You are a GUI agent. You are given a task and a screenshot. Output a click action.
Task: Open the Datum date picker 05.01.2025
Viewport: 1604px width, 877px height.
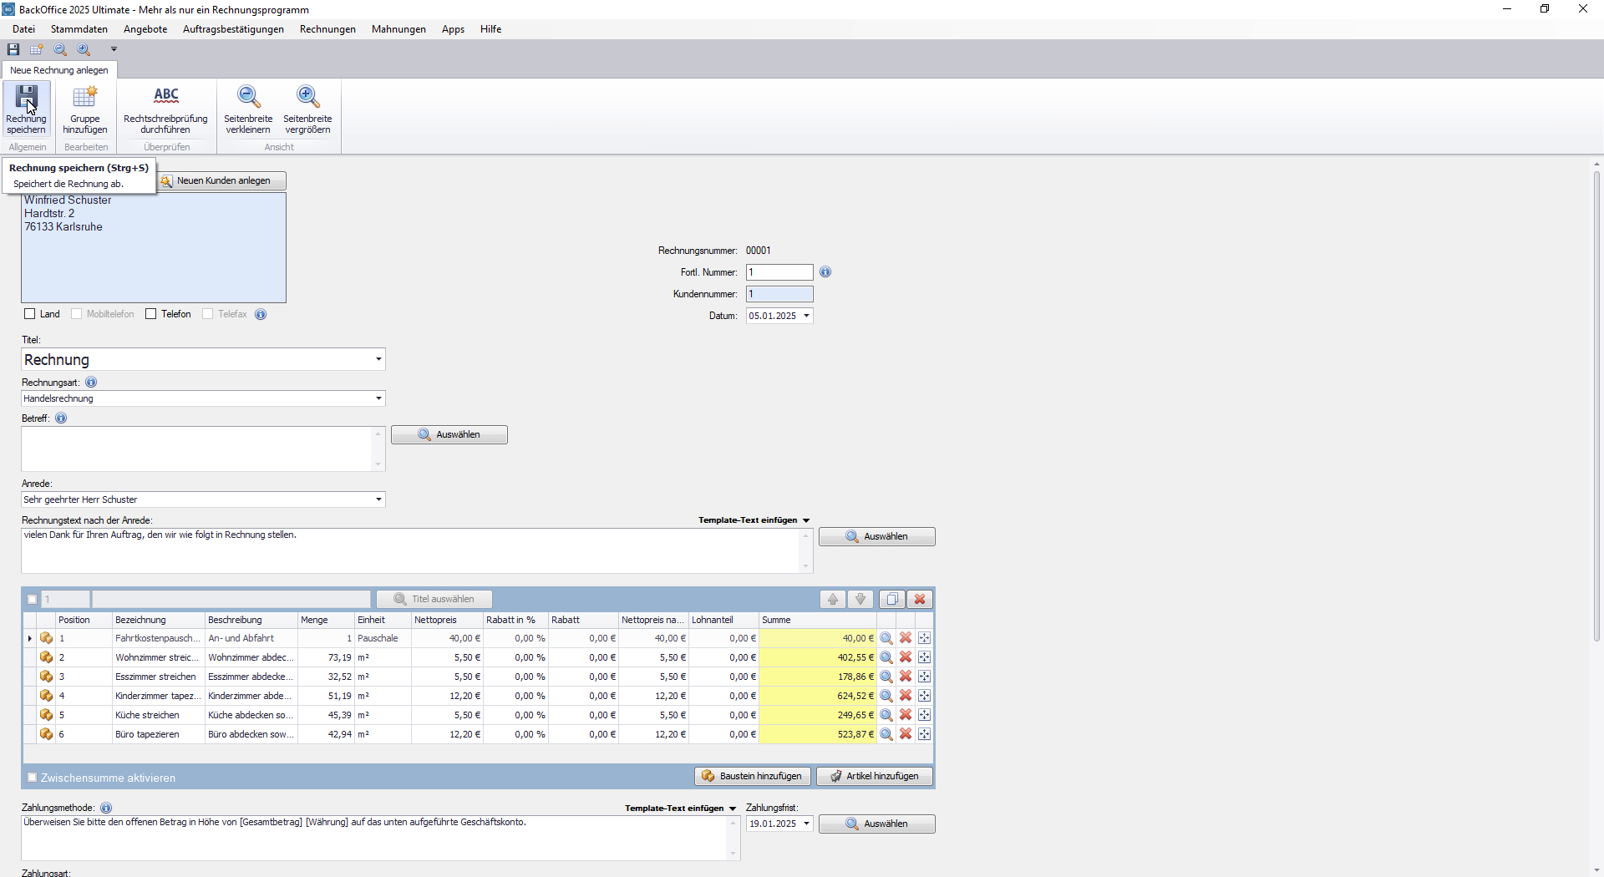[806, 316]
